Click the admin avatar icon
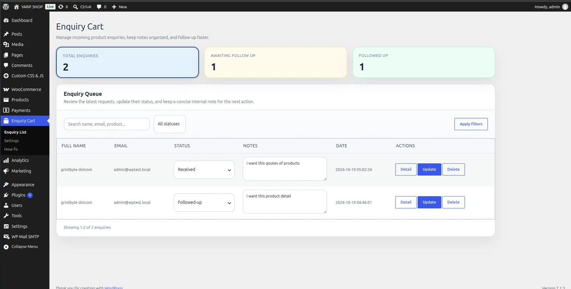 coord(565,7)
